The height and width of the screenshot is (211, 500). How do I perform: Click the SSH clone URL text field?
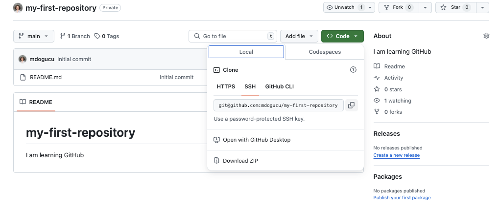278,105
